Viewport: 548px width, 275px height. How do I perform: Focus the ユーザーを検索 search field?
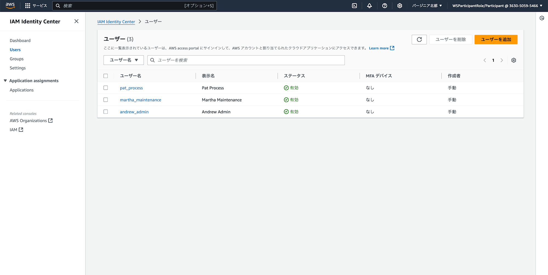pyautogui.click(x=246, y=60)
